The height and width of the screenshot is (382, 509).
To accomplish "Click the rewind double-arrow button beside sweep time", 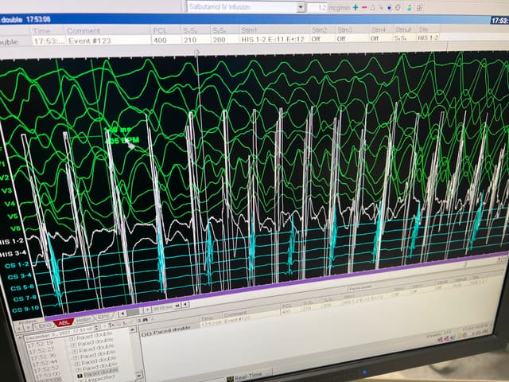I will 177,306.
